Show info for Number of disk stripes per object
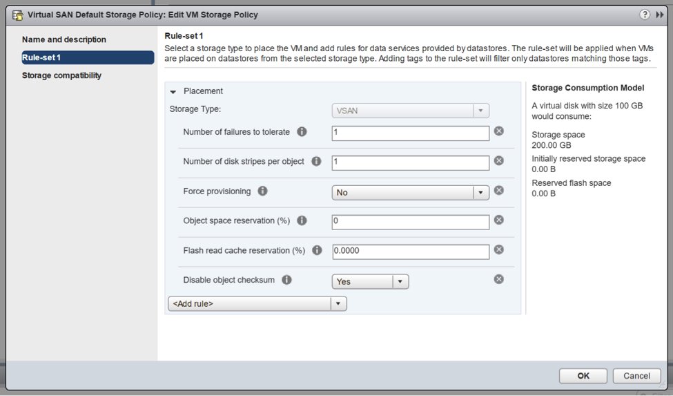The height and width of the screenshot is (396, 673). [316, 161]
